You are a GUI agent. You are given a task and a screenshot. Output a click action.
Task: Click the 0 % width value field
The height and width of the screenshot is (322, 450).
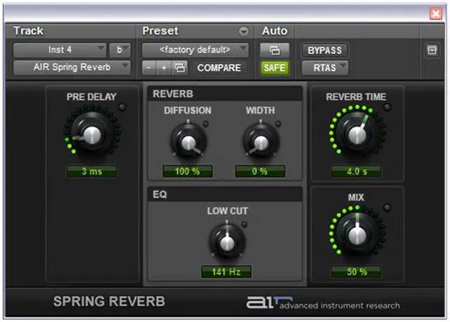(x=260, y=172)
